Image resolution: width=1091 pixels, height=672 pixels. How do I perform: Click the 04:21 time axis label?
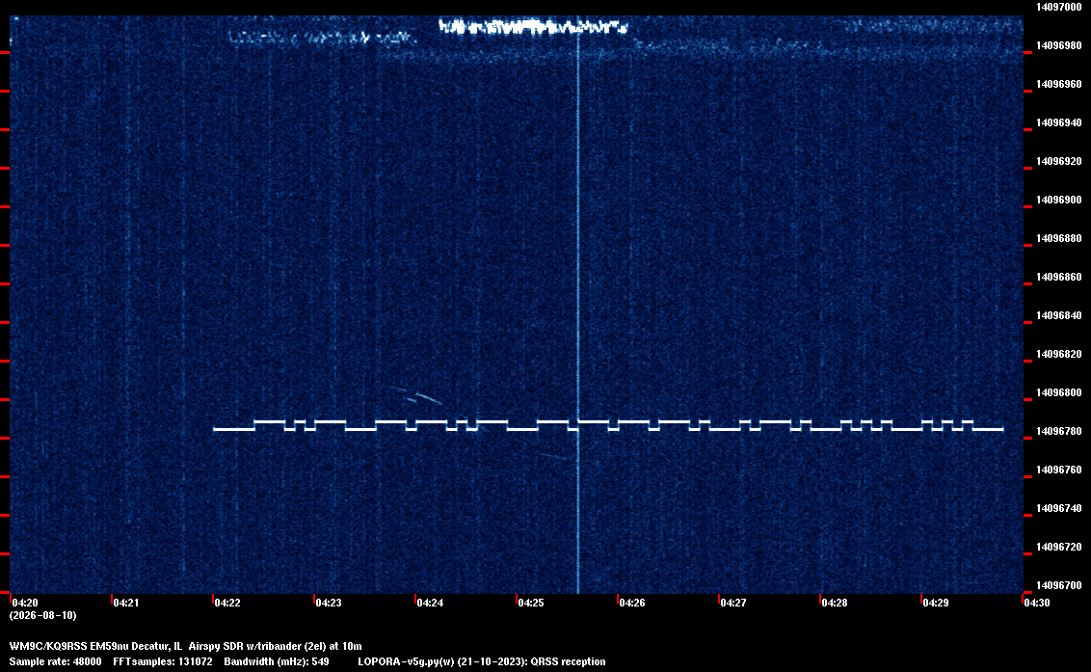126,603
